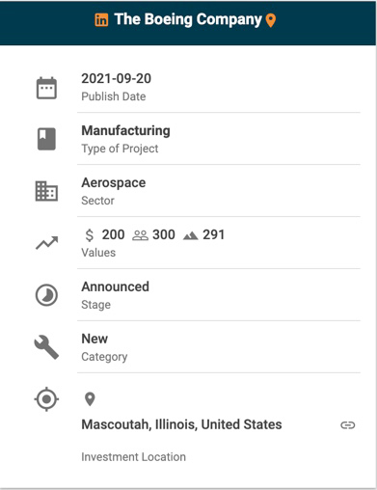Select the Manufacturing project type entry
The width and height of the screenshot is (377, 490).
point(125,130)
